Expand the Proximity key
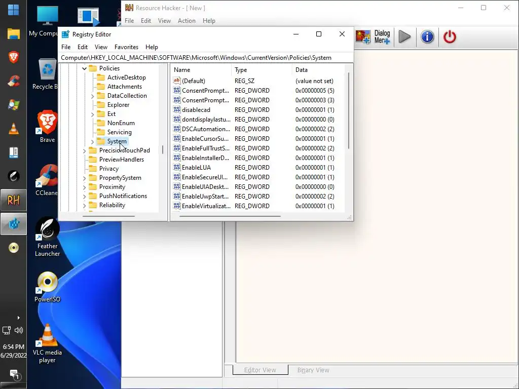519x389 pixels. click(85, 187)
